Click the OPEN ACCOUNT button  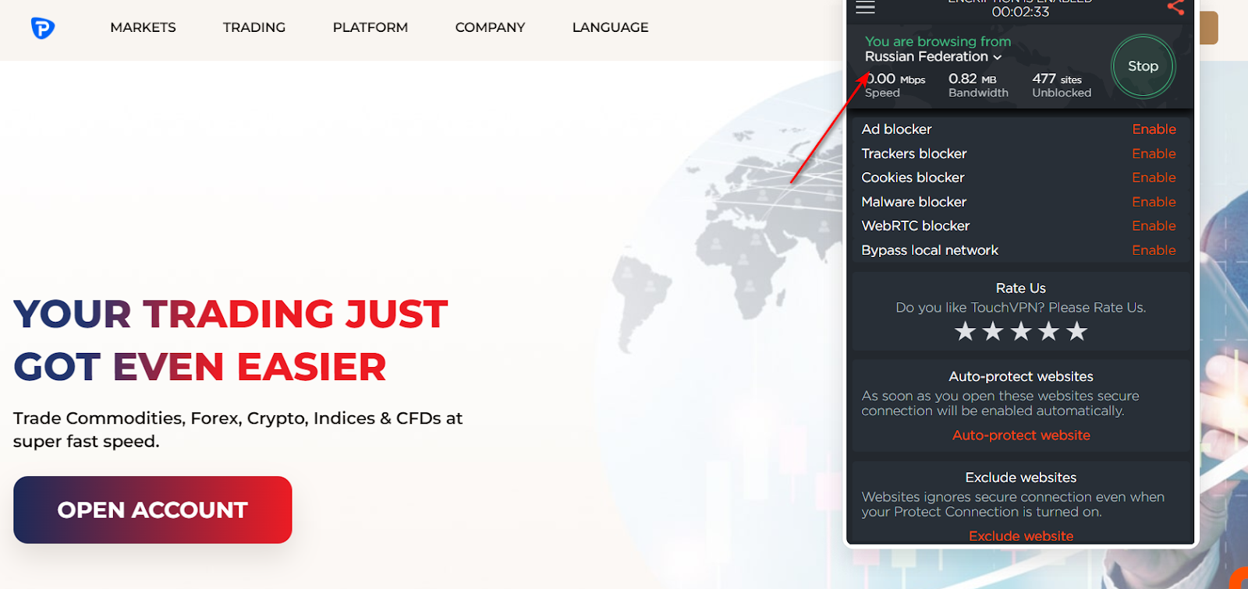point(153,510)
